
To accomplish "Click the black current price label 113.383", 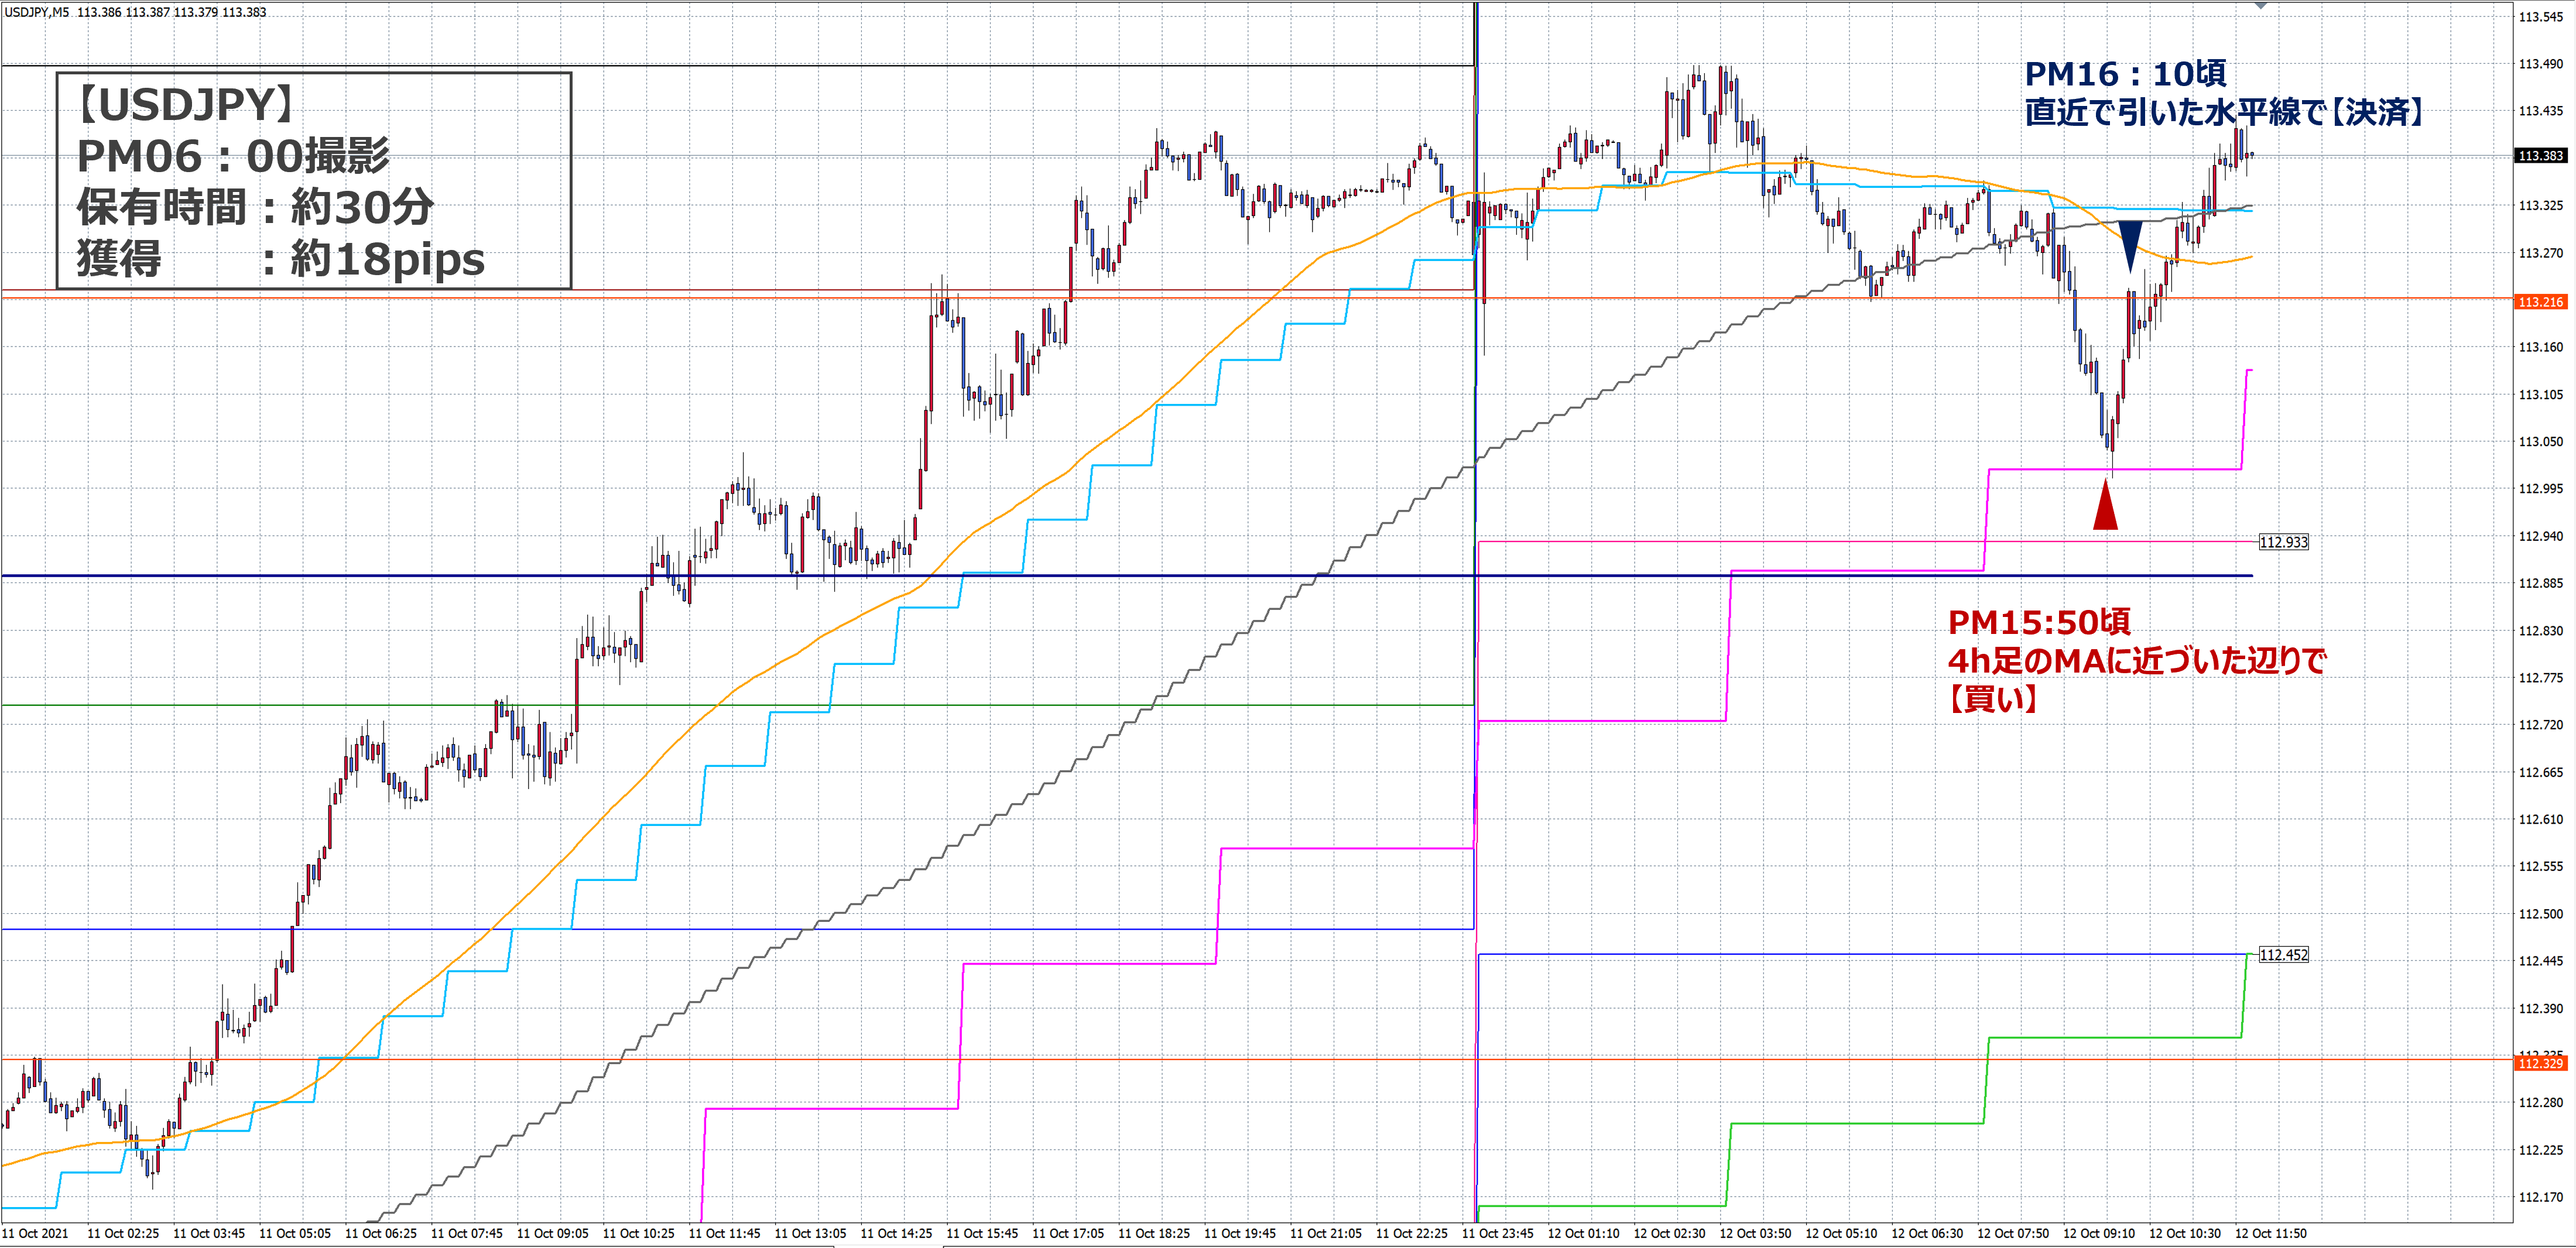I will coord(2540,156).
